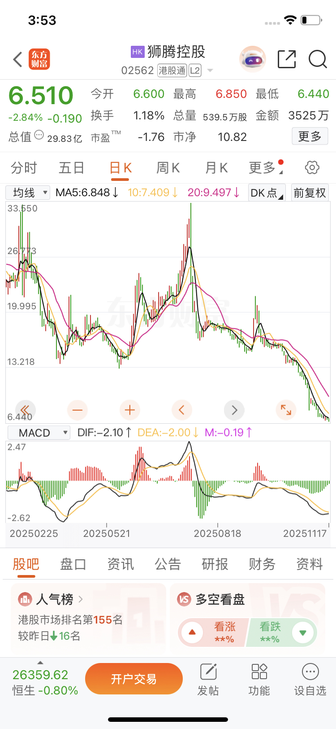Tap the 发帖 compose icon
This screenshot has width=336, height=729.
click(208, 672)
